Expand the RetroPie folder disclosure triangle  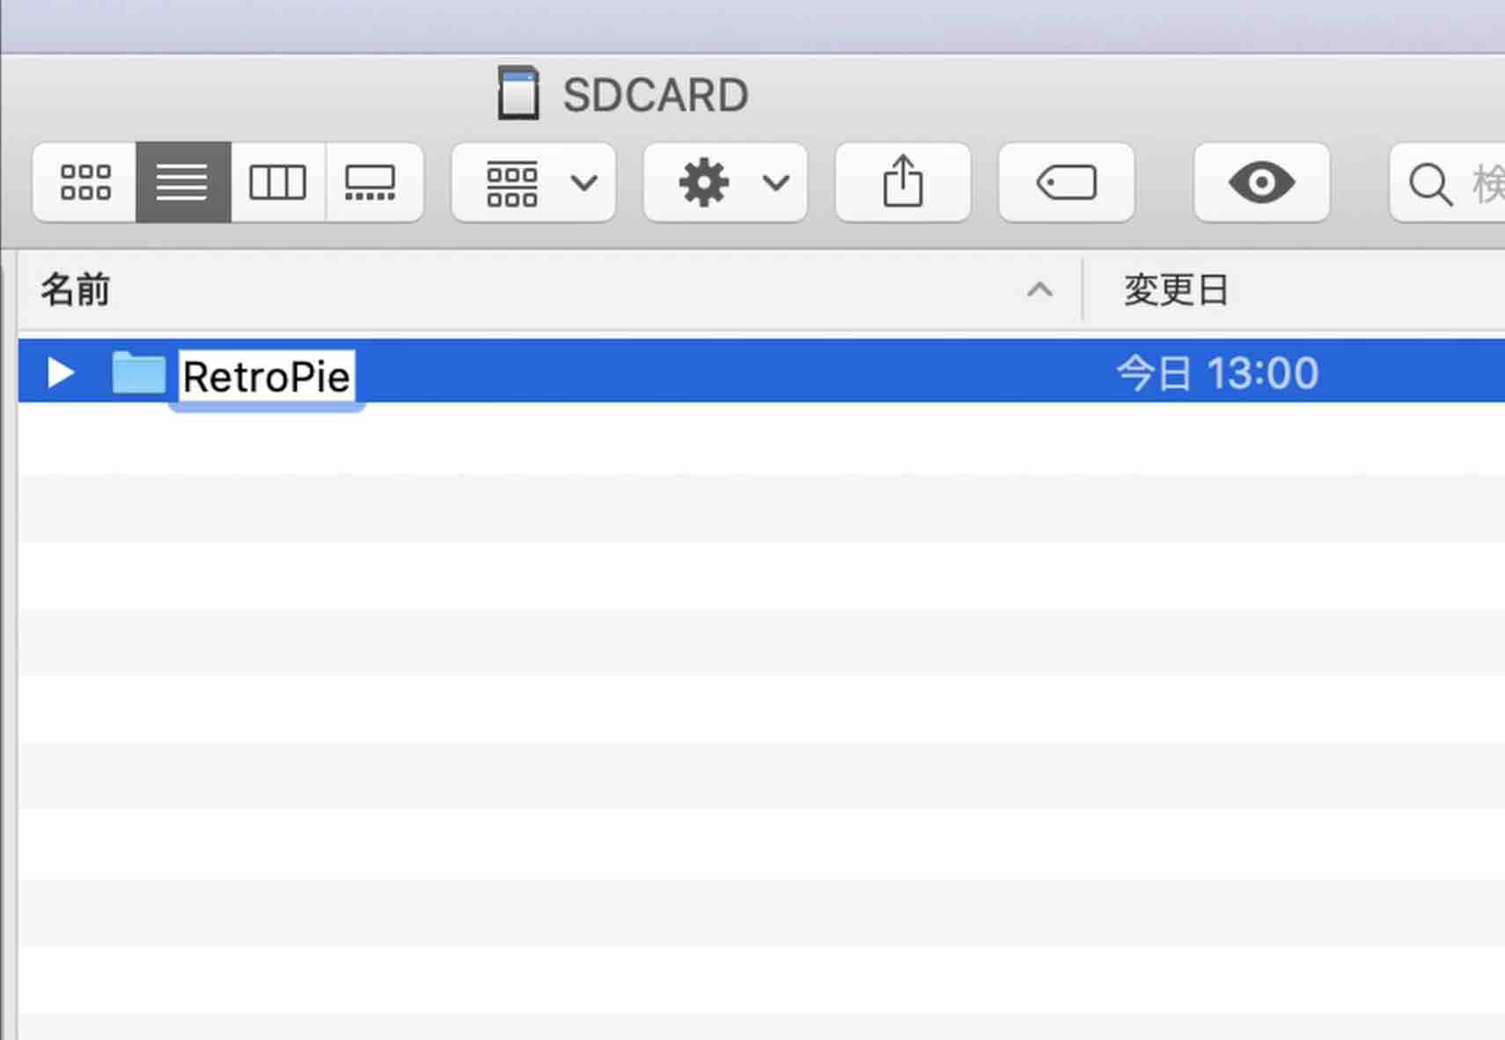pyautogui.click(x=60, y=373)
